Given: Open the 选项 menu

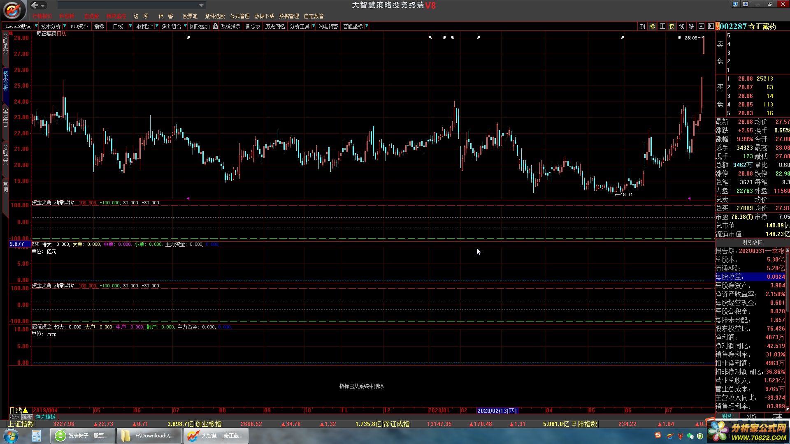Looking at the screenshot, I should (141, 16).
